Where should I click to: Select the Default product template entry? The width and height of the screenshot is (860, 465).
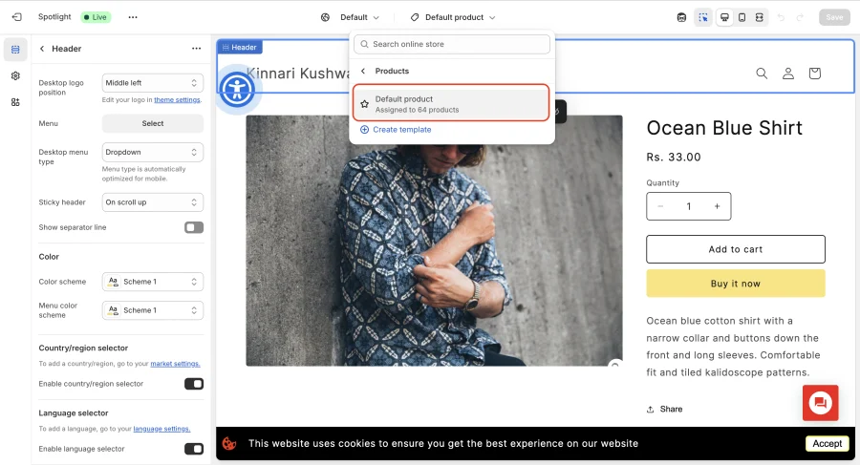451,103
